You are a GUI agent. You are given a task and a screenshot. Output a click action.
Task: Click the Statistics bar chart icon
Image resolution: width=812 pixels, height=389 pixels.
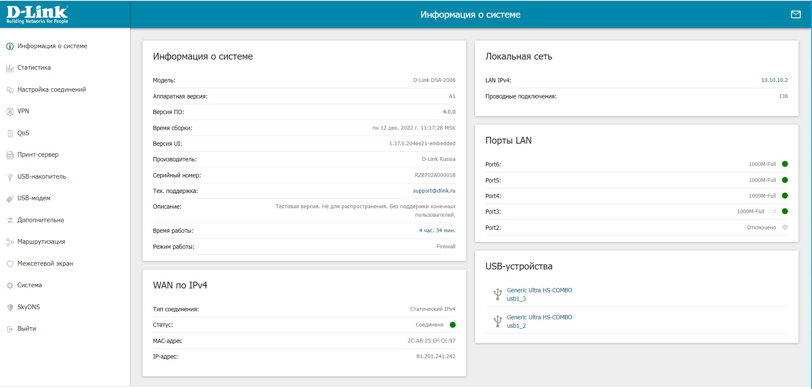[x=10, y=68]
